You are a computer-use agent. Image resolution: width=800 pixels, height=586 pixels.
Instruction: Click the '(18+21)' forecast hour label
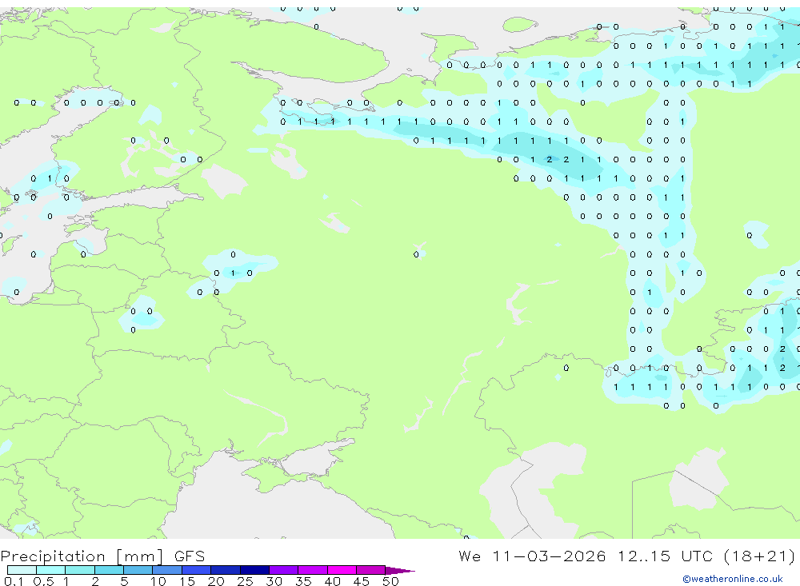tap(759, 556)
